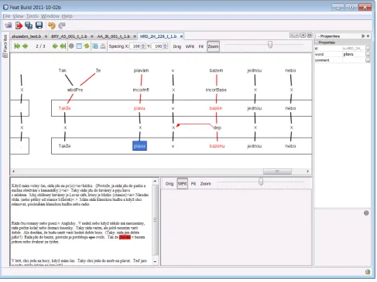Viewport: 377px width, 282px height.
Task: Click the gray circle toolbar icon
Action: pyautogui.click(x=71, y=46)
